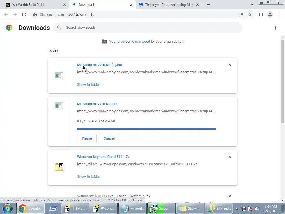Click the Windows Neptune winworldpc.com source URL

pos(137,164)
